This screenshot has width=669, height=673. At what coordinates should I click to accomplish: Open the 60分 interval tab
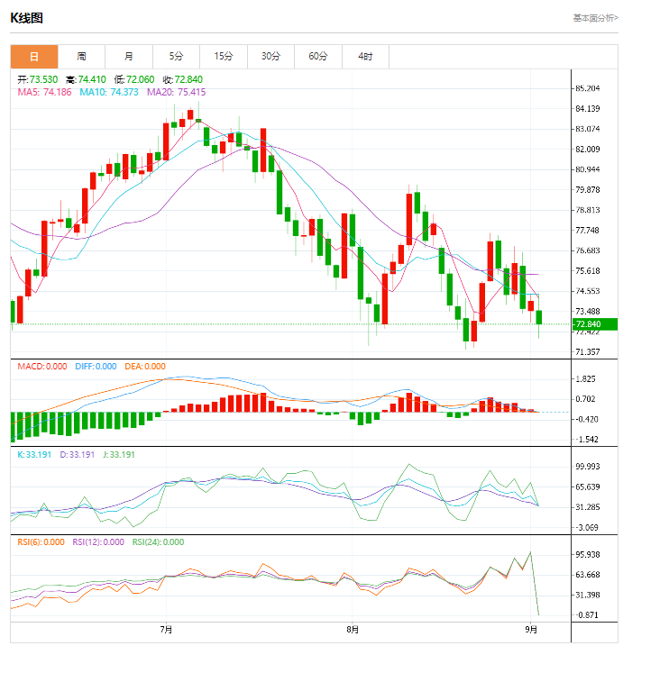pos(318,57)
